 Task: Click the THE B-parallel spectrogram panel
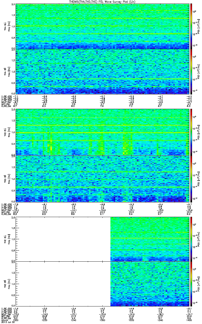click(102, 284)
